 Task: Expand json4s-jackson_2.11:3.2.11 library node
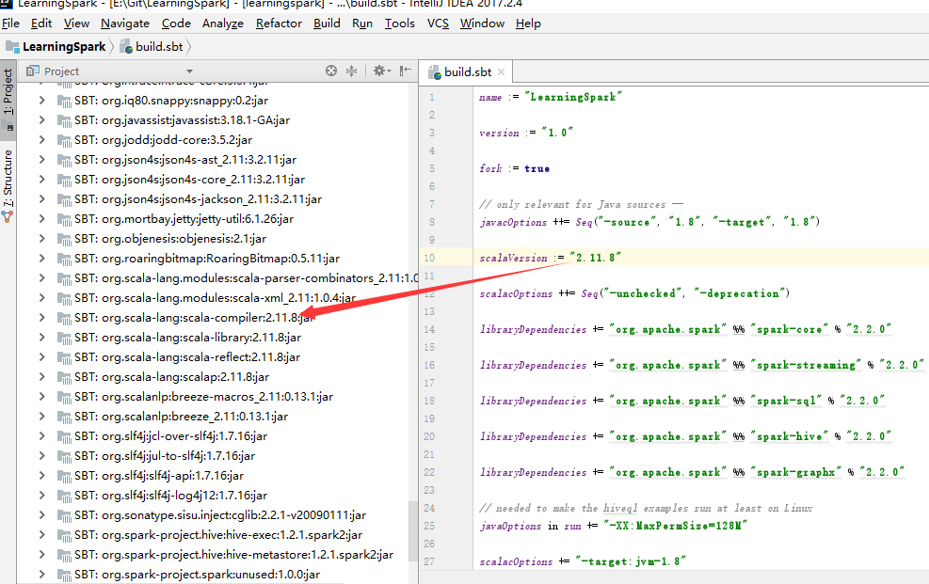click(41, 198)
